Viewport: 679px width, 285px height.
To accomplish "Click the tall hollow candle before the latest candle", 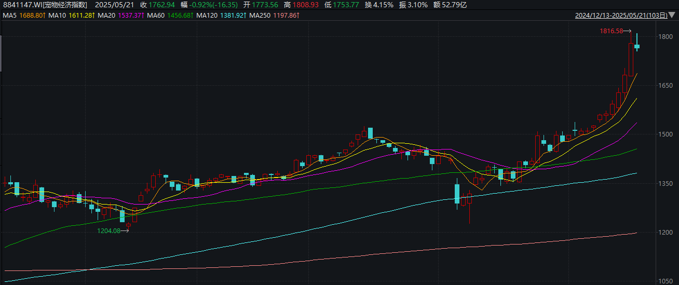I will pos(631,60).
